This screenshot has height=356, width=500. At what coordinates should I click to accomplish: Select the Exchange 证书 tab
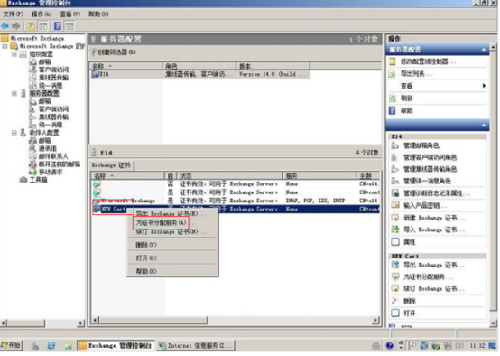click(x=112, y=165)
